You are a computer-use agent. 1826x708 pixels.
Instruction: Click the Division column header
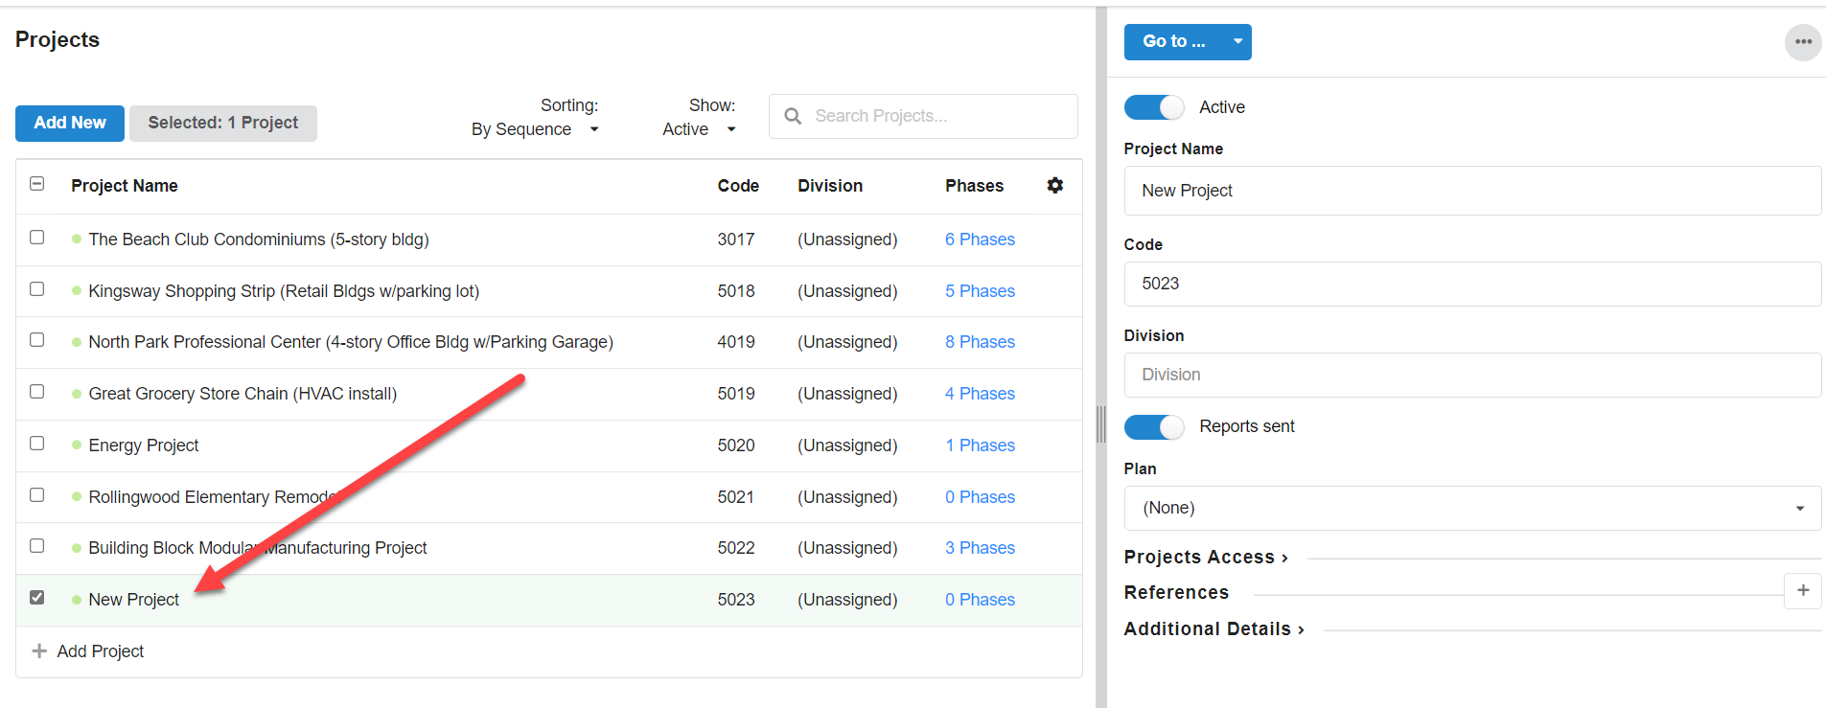[830, 186]
